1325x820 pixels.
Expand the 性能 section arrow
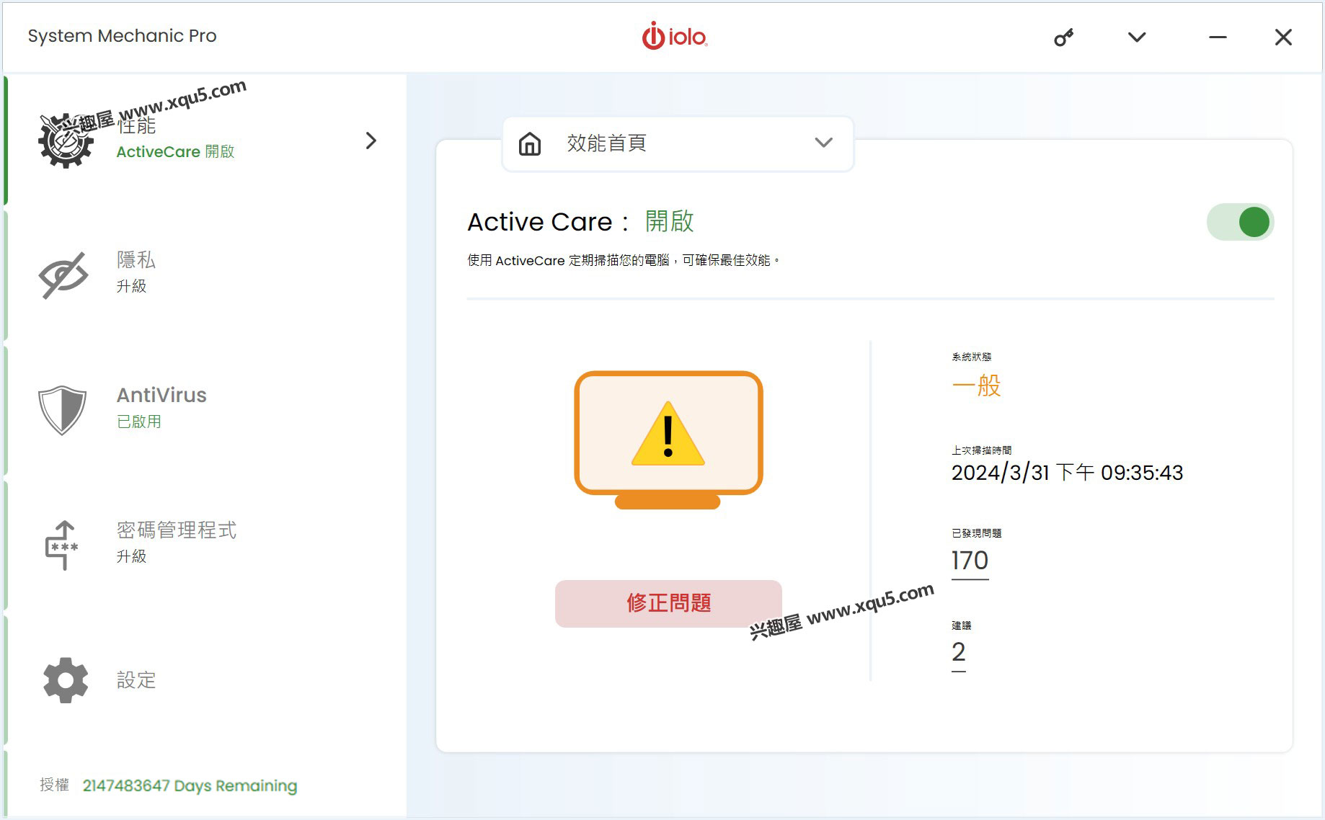coord(371,141)
